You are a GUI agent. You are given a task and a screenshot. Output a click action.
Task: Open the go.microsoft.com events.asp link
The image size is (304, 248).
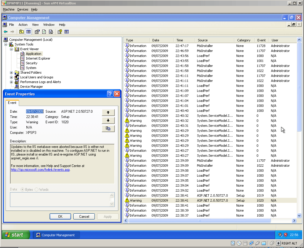pos(40,170)
